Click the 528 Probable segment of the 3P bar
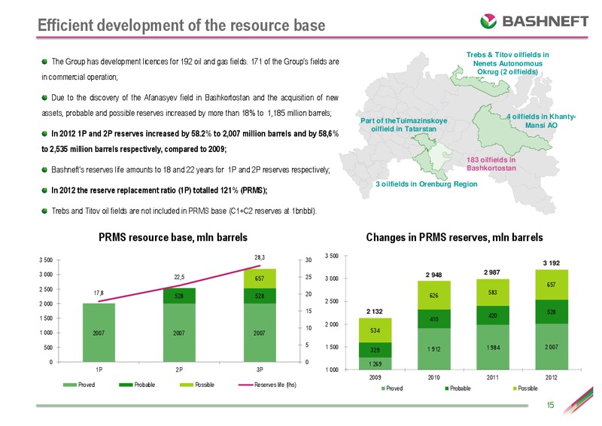This screenshot has width=602, height=426. click(x=260, y=296)
